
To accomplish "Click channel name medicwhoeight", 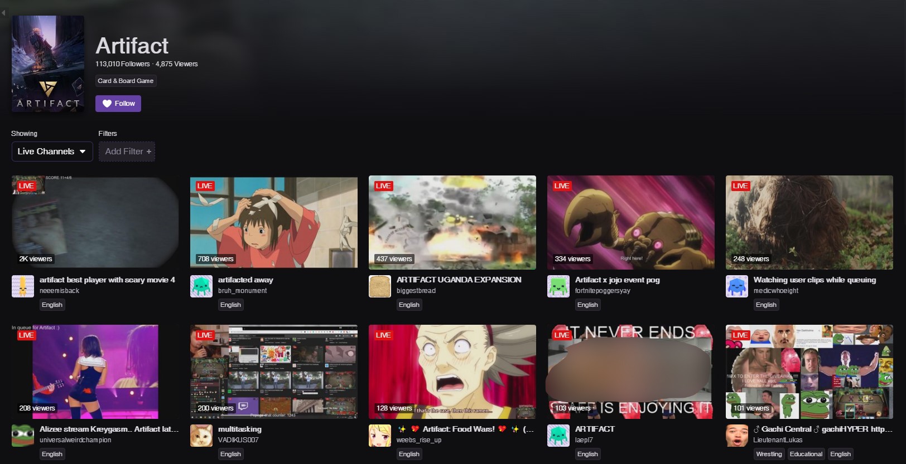I will pos(776,291).
